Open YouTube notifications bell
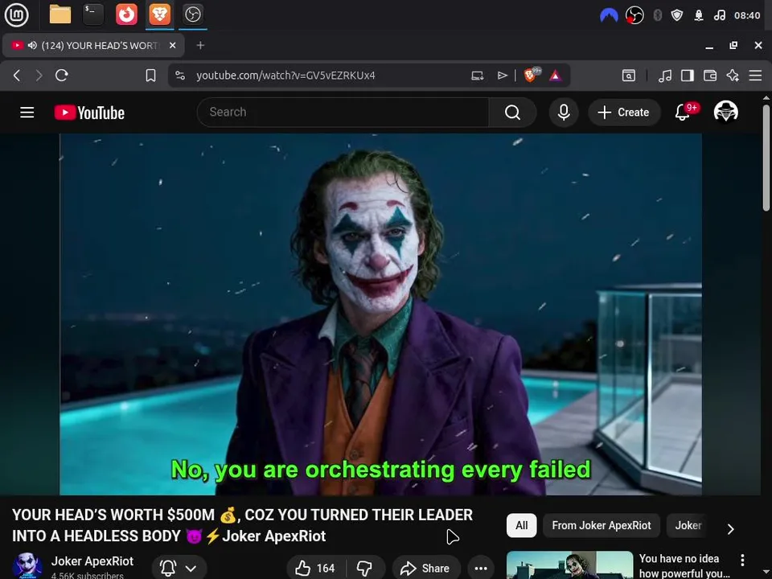 pos(683,113)
